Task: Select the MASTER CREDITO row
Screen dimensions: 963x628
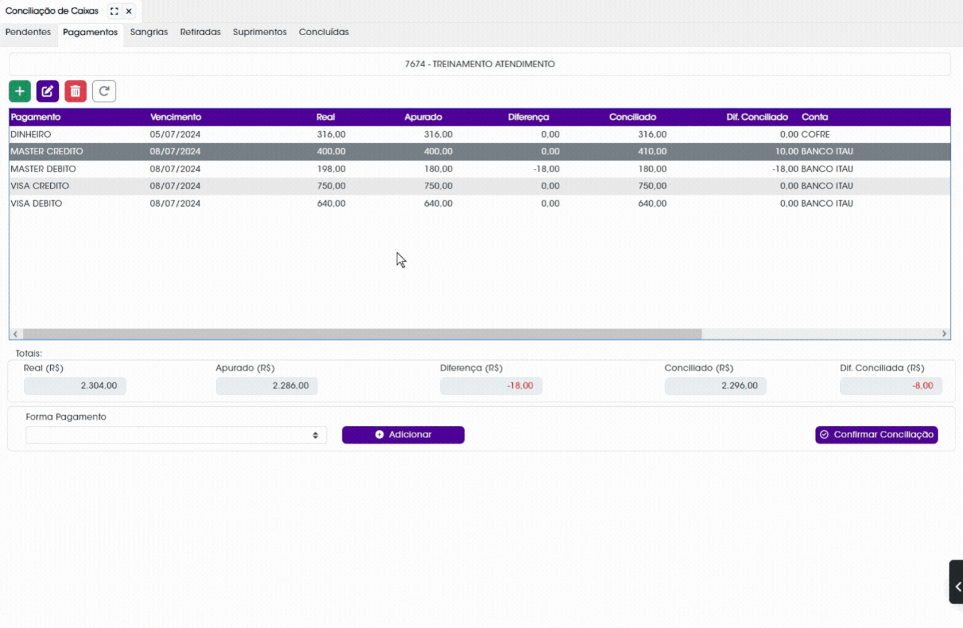Action: point(480,151)
